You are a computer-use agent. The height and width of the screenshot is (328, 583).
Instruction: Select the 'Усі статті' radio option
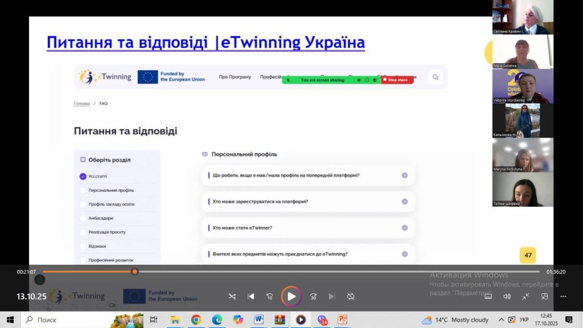point(83,177)
